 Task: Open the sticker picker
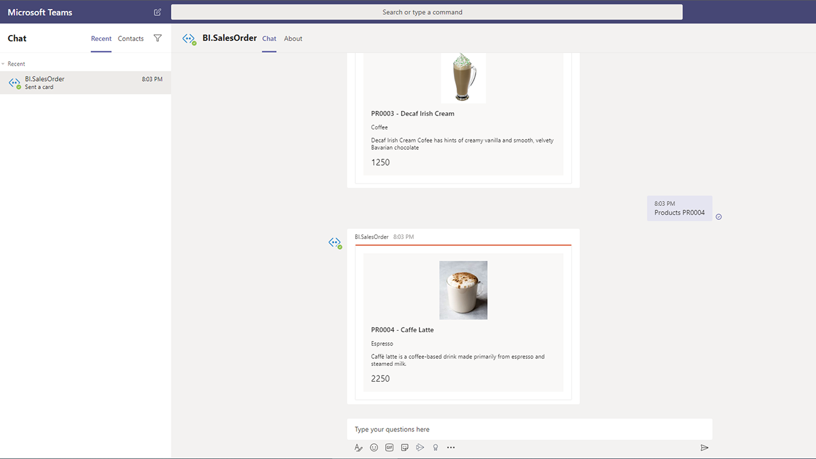point(405,448)
